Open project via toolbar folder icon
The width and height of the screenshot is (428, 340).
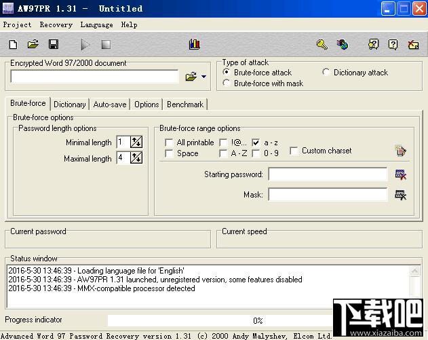point(33,44)
